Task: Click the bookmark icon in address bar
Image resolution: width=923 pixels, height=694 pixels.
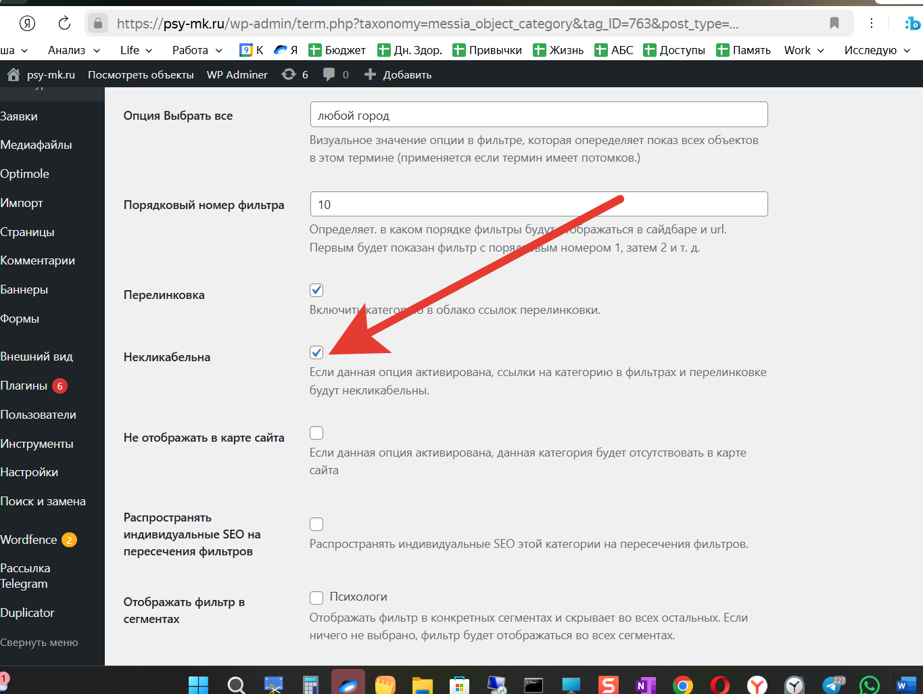Action: pos(834,24)
